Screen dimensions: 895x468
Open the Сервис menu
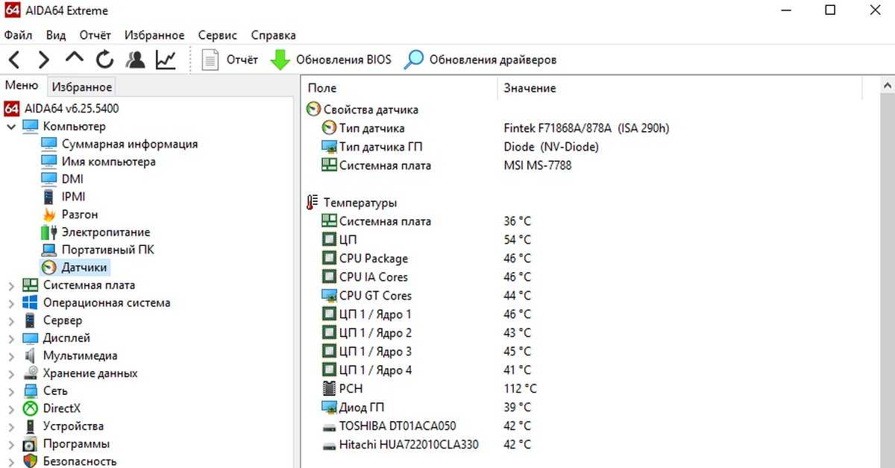click(x=218, y=35)
